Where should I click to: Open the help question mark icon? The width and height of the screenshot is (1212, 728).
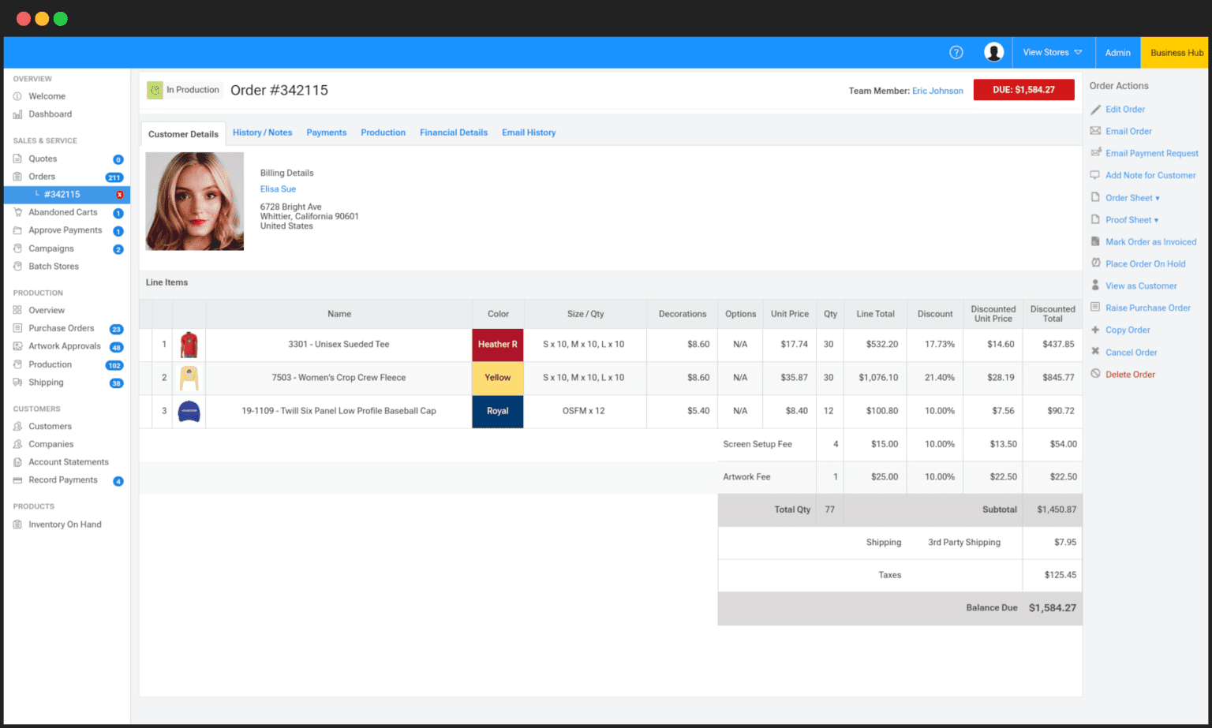(956, 52)
